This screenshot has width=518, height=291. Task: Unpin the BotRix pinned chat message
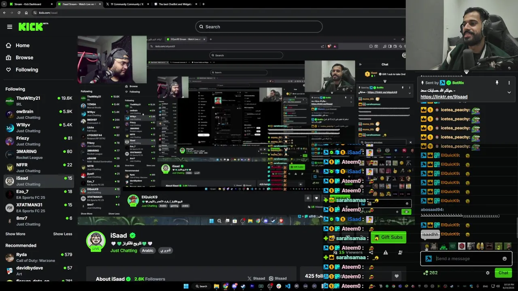pos(497,83)
